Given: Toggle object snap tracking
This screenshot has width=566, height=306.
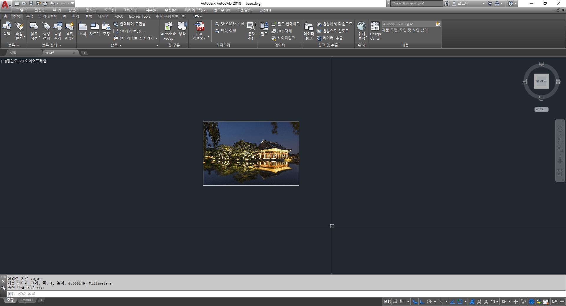Looking at the screenshot, I should tap(452, 302).
